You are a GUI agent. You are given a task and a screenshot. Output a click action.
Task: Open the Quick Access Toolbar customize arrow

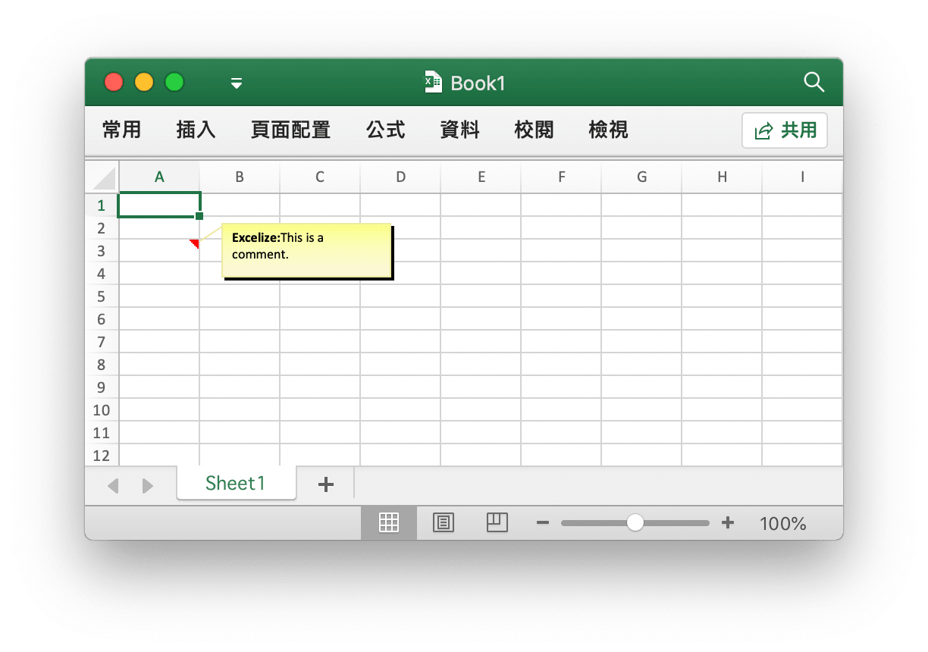(237, 83)
